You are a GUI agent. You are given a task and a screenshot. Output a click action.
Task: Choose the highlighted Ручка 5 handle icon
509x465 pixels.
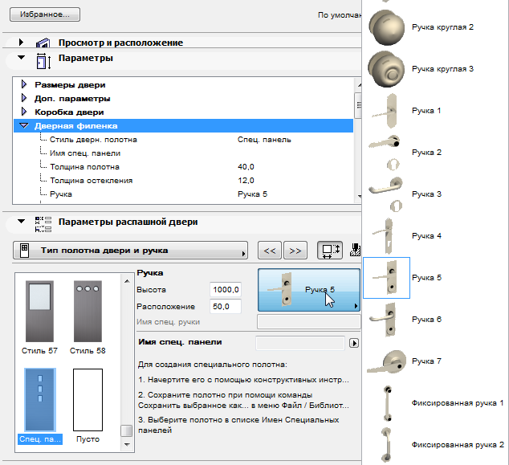click(x=386, y=278)
